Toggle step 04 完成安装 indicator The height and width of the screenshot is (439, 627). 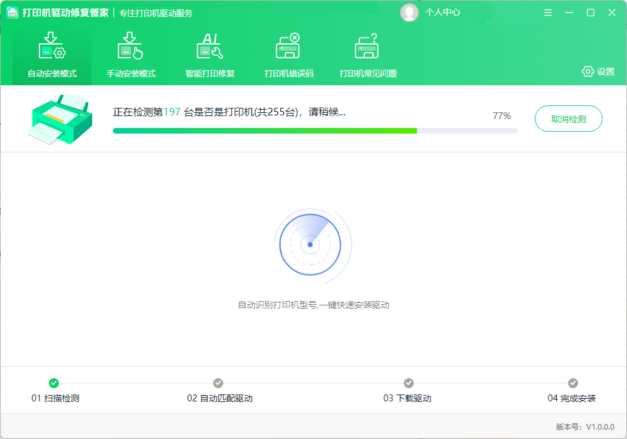[574, 383]
